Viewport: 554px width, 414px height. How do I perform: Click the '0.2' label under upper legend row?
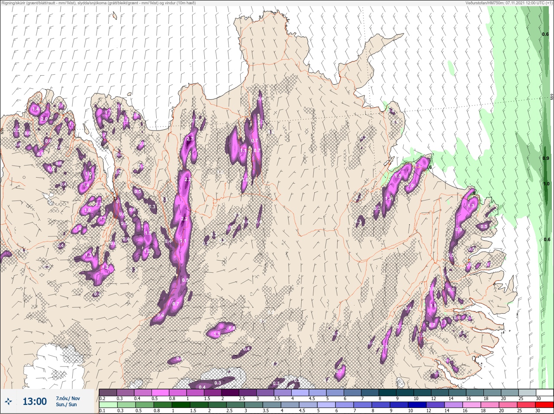[102, 398]
